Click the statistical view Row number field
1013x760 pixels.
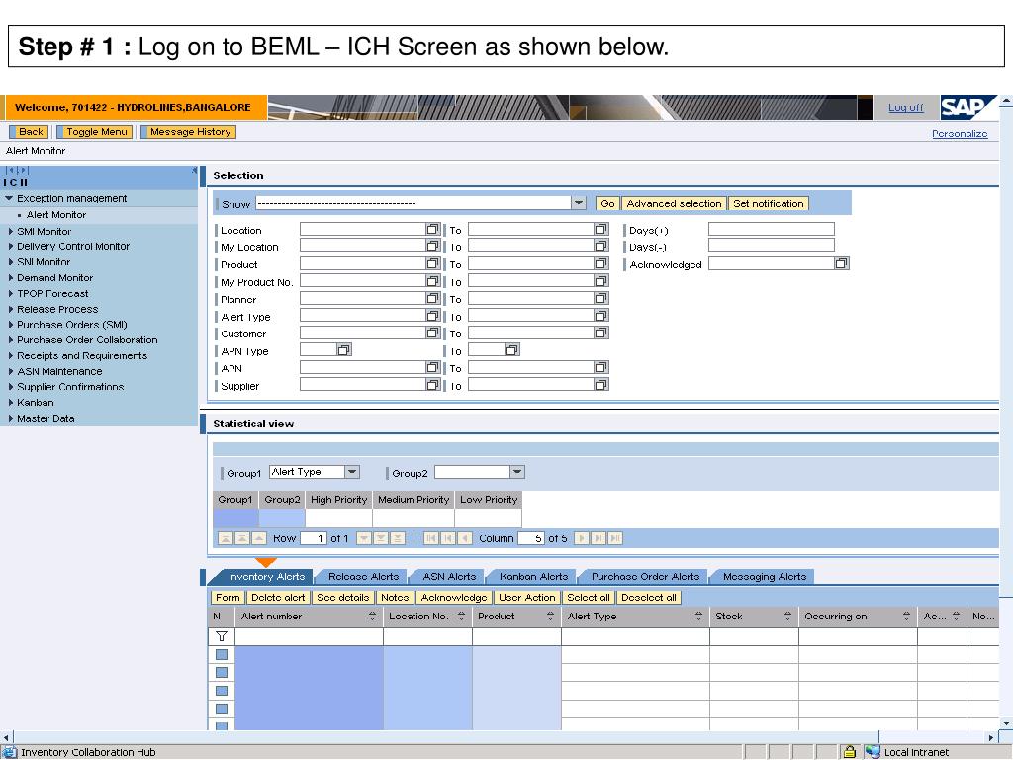(314, 538)
